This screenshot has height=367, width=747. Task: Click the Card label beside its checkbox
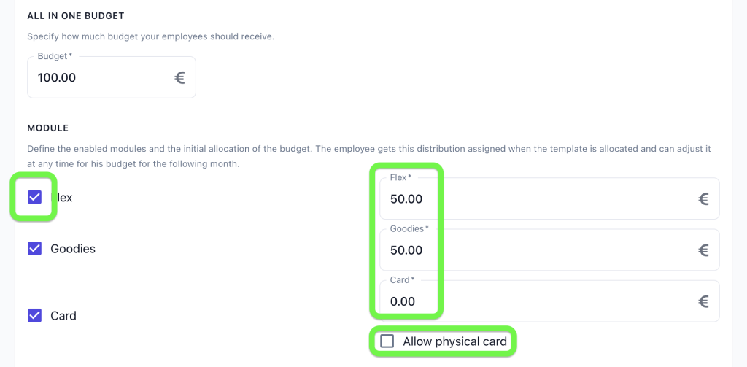click(x=63, y=315)
